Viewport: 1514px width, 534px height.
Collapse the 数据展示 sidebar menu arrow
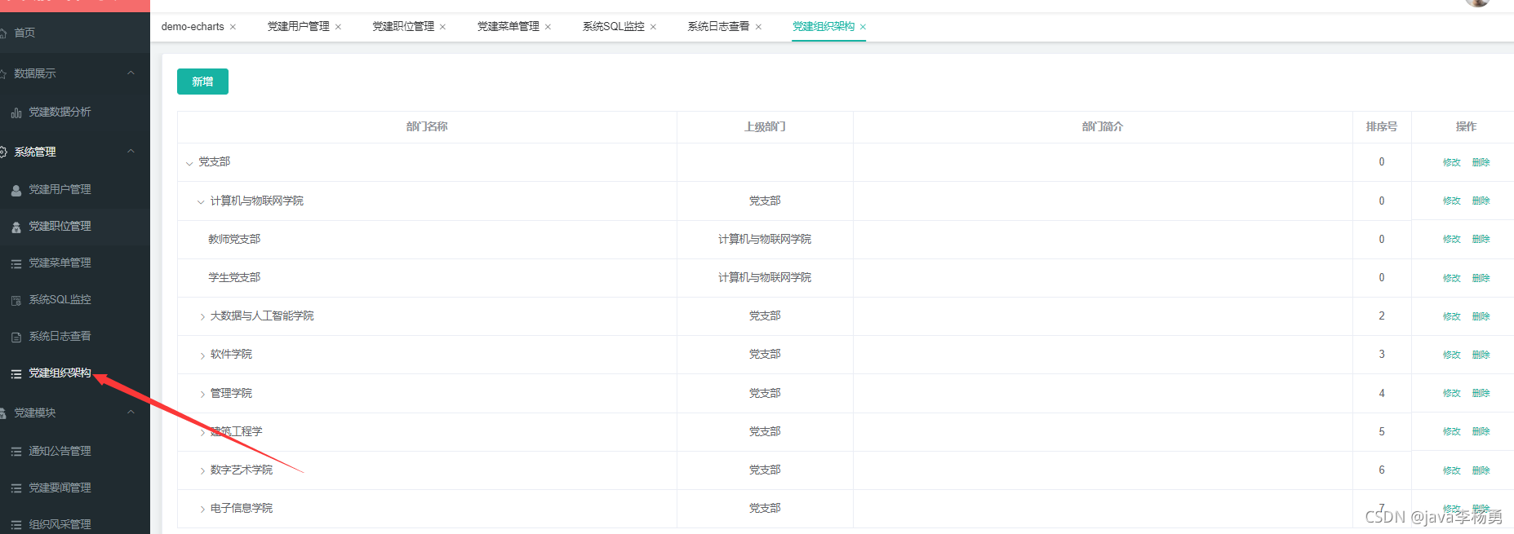pyautogui.click(x=131, y=73)
